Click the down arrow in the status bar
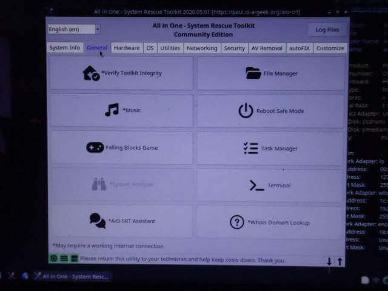The width and height of the screenshot is (388, 291). click(329, 261)
